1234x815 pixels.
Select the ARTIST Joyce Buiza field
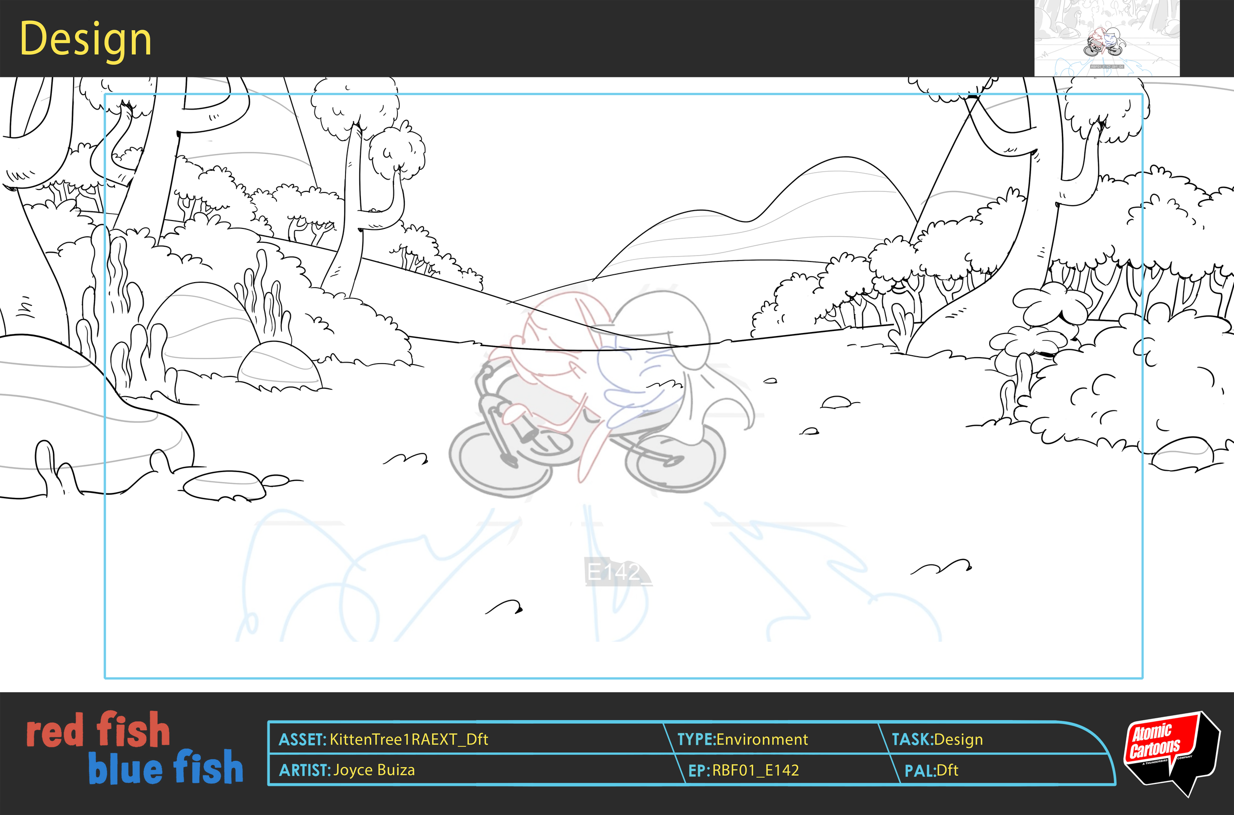point(347,770)
